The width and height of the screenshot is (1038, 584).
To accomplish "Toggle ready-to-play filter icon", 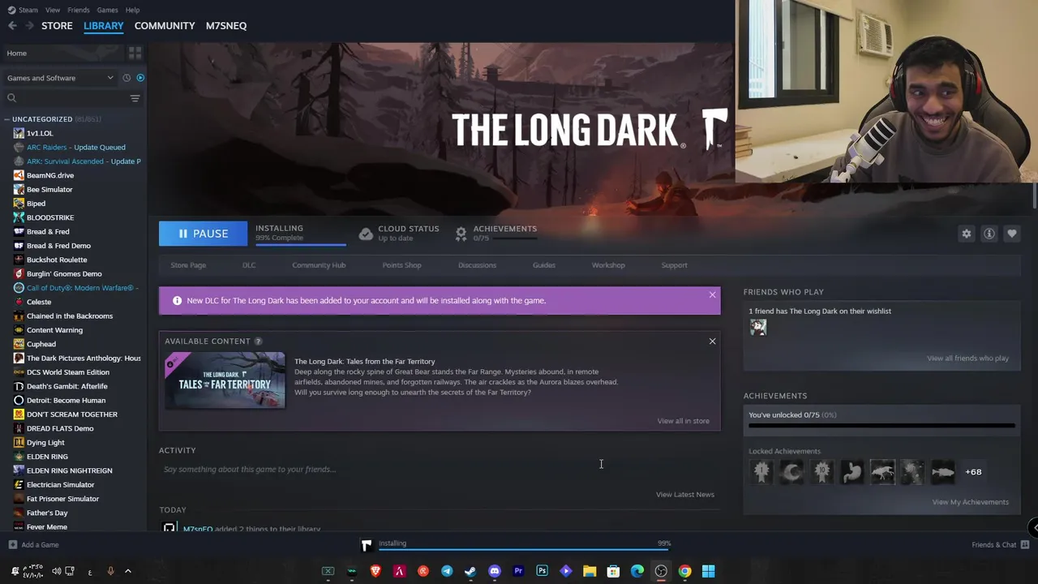I will click(140, 78).
